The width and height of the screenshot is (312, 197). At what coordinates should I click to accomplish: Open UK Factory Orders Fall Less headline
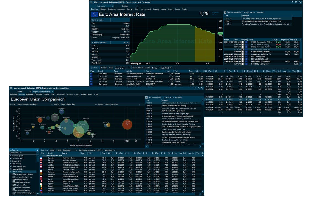[177, 116]
